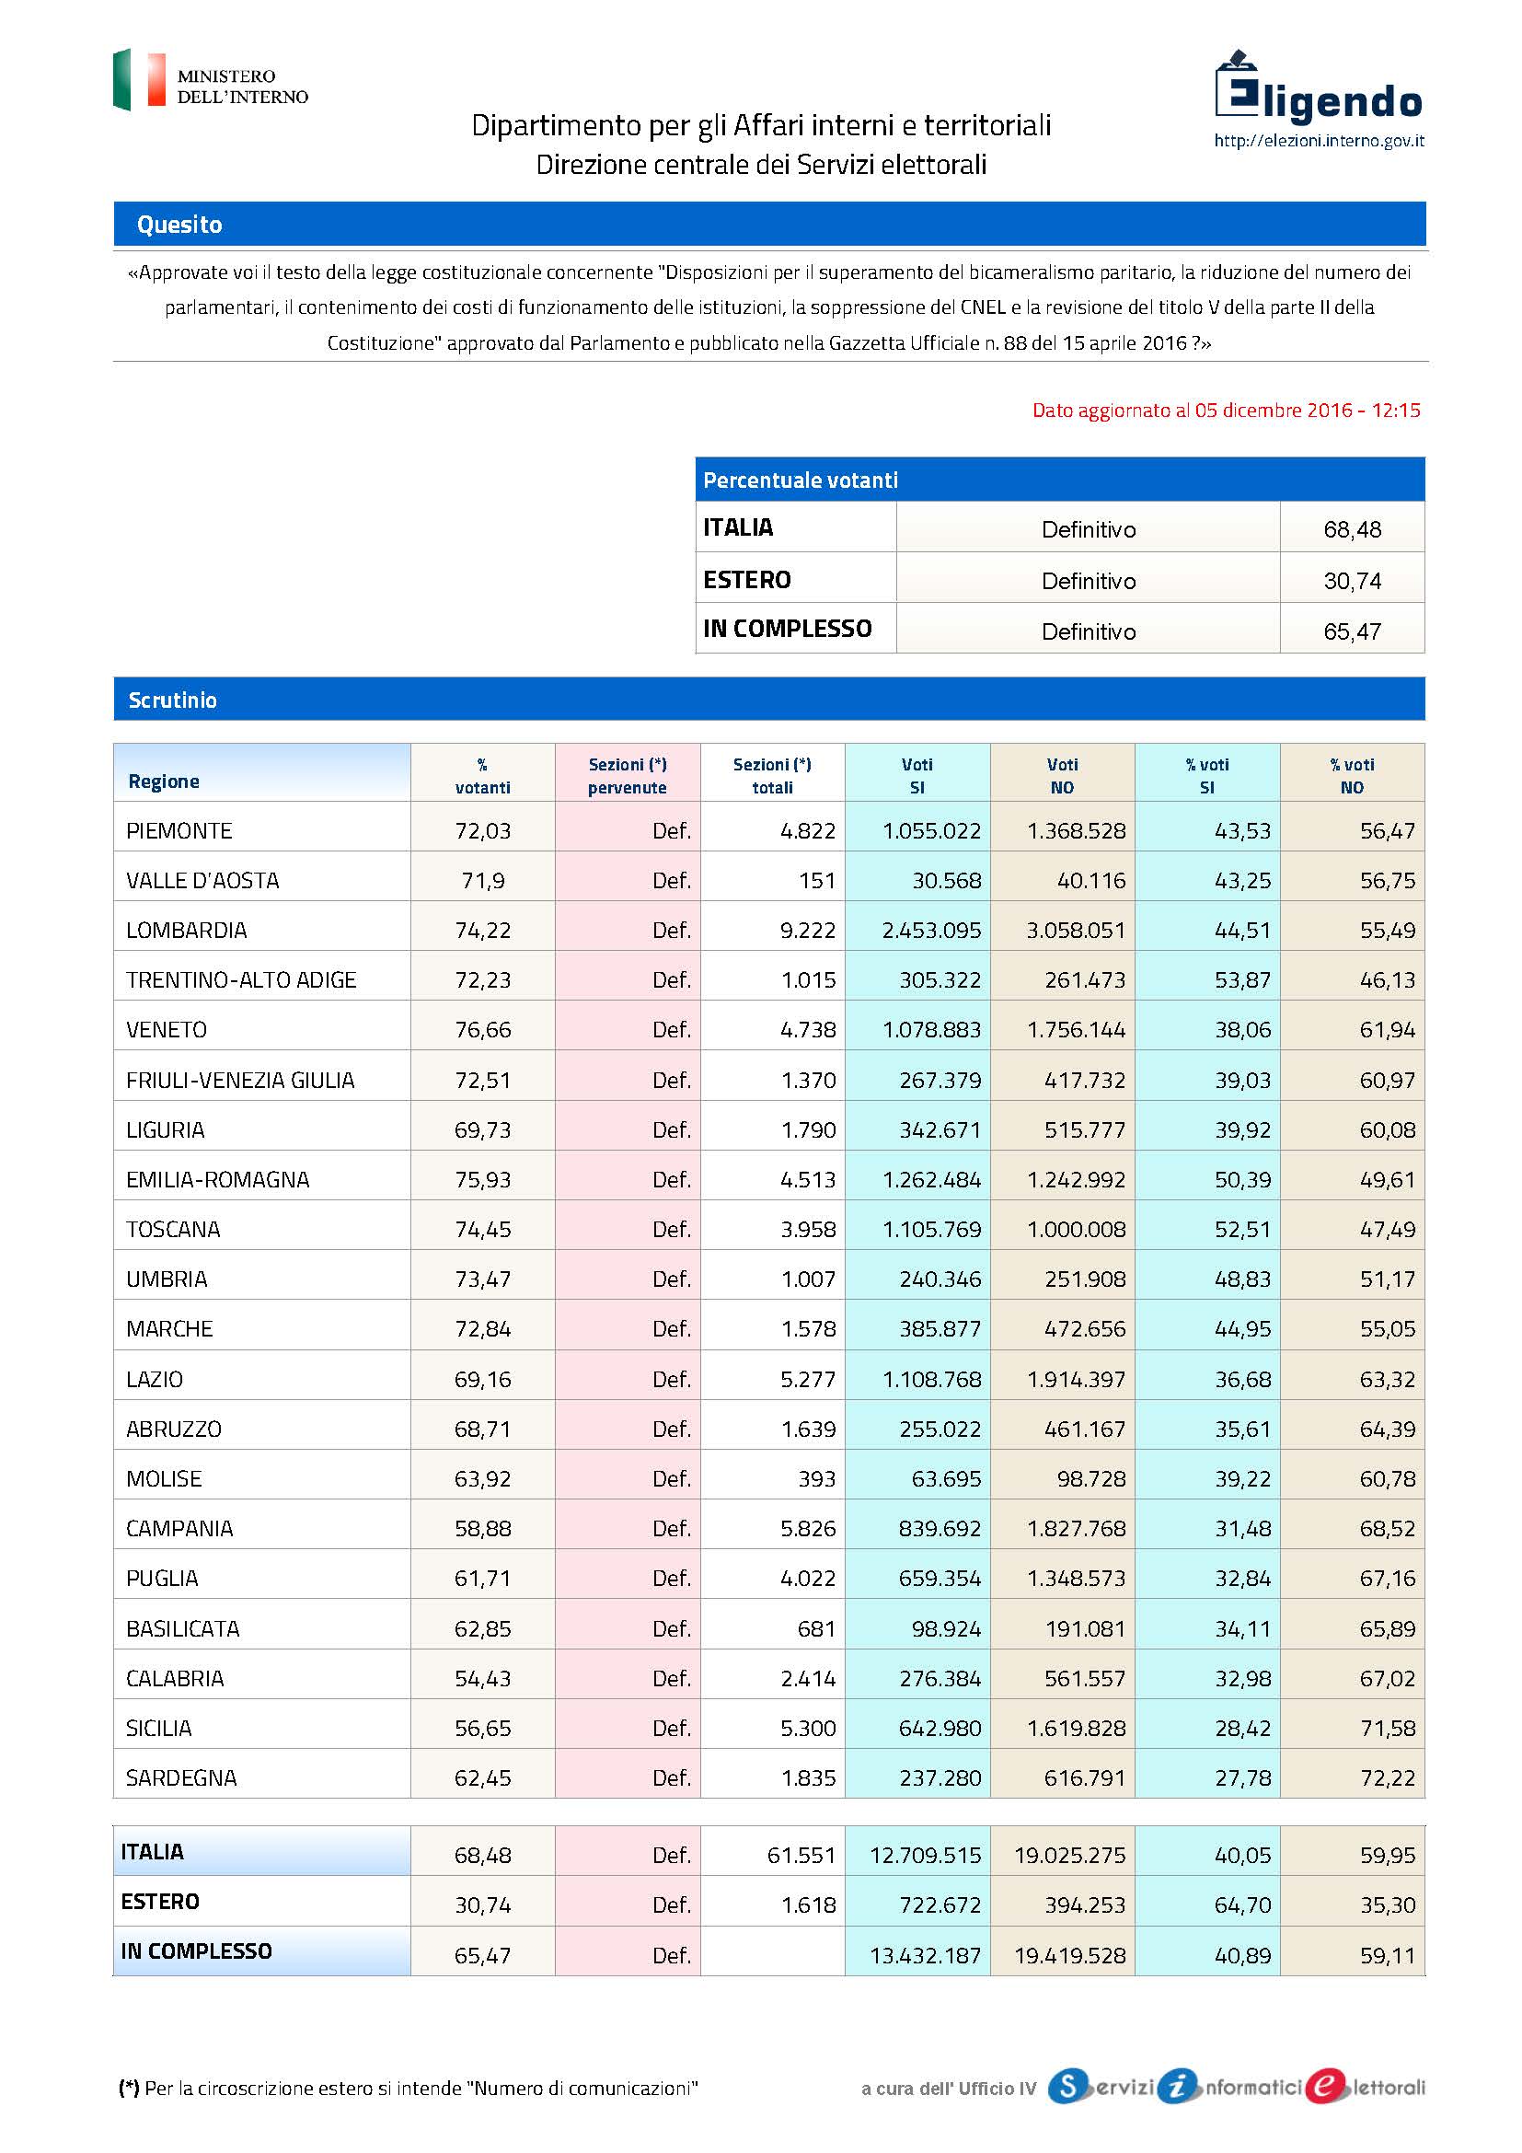
Task: Click the Ministero dell'Interno flag logo
Action: [140, 80]
